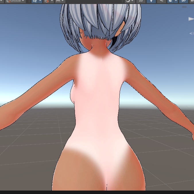Click the overlay menu handle lines
Viewport: 194px width, 194px height.
(184, 7)
